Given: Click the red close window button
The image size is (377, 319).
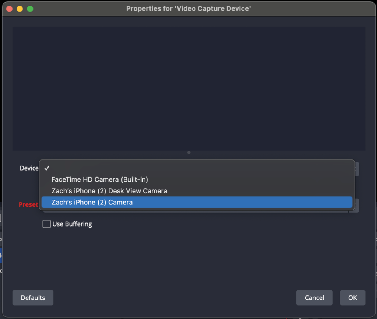Looking at the screenshot, I should (x=10, y=8).
